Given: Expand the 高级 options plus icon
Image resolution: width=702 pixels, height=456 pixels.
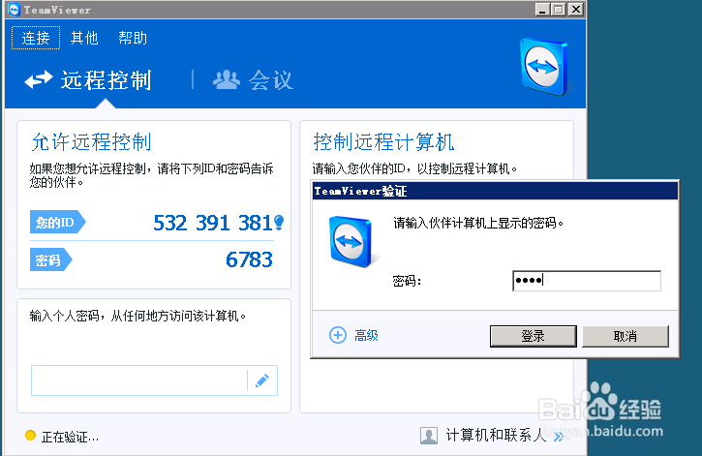Looking at the screenshot, I should pyautogui.click(x=338, y=335).
